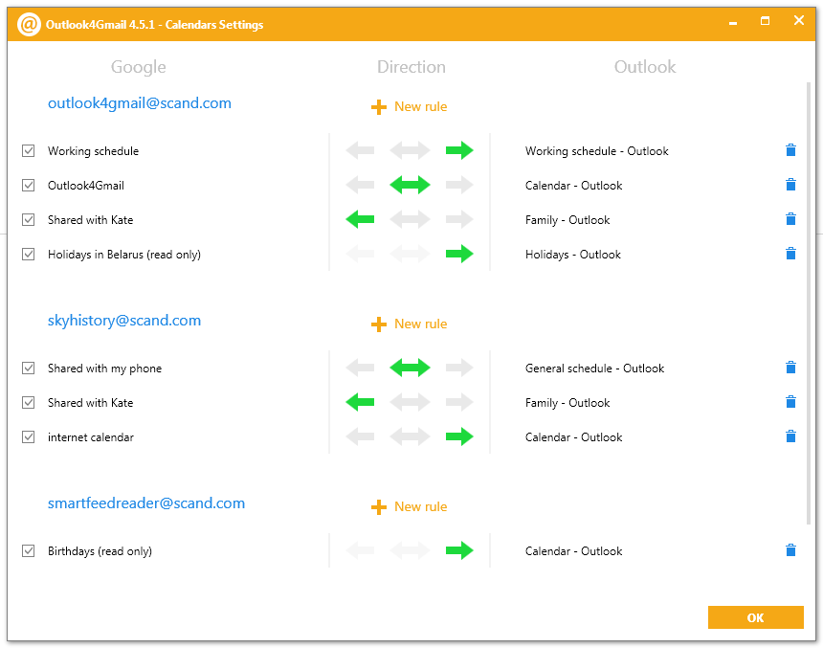Select right arrow for Shared with my phone
Viewport: 823px width, 648px height.
(x=459, y=368)
